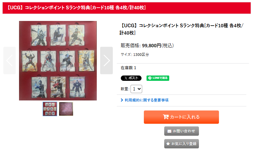Register the product via お気に入り登録
The image size is (254, 154).
[x=182, y=144]
